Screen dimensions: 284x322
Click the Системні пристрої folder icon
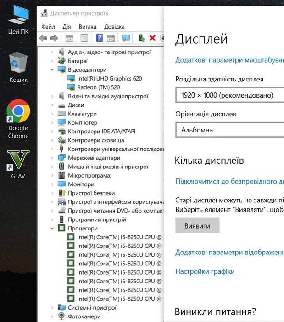click(61, 307)
